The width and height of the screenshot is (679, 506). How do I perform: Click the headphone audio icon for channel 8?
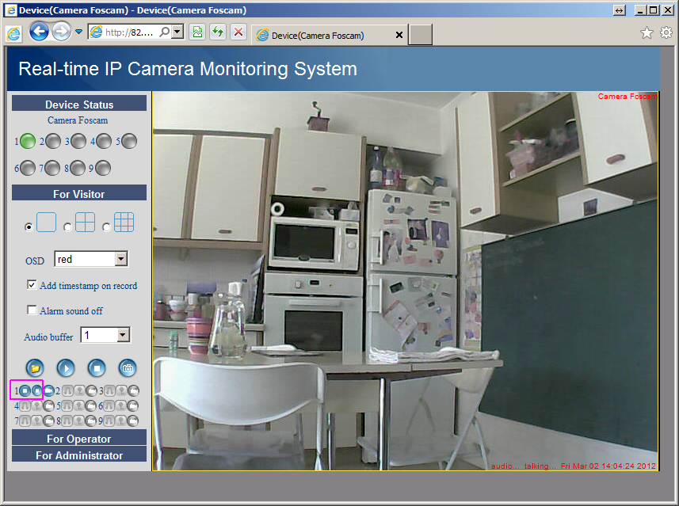tap(67, 420)
